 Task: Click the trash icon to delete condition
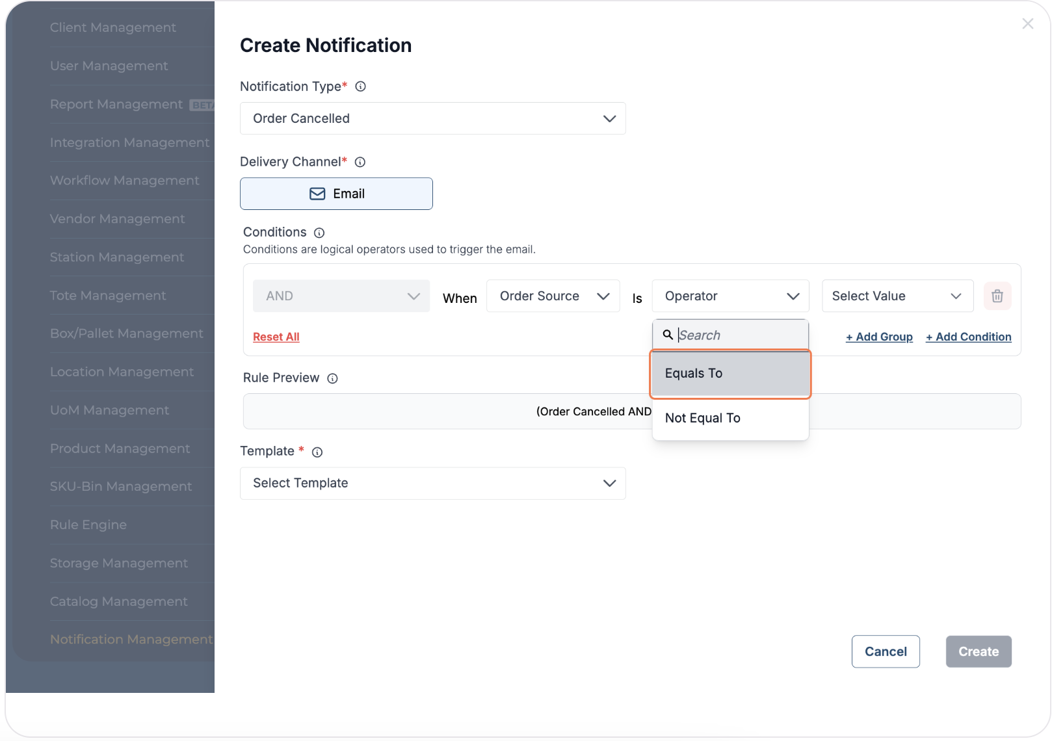point(997,296)
